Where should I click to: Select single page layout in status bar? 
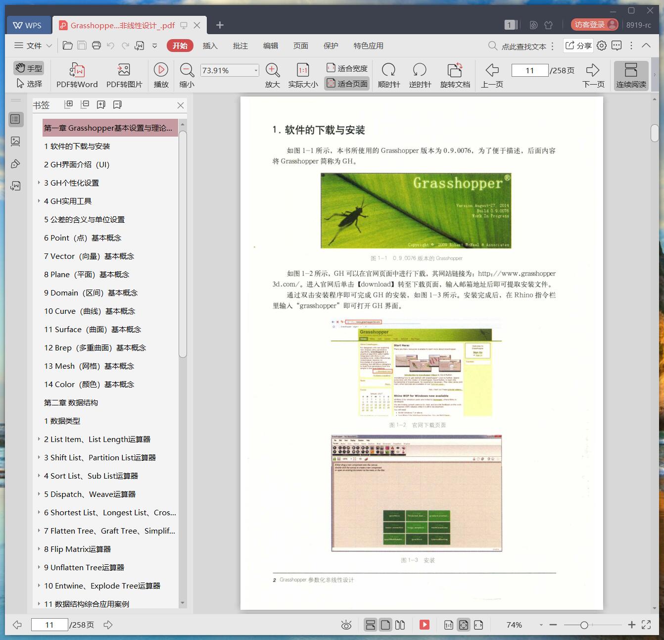click(385, 625)
